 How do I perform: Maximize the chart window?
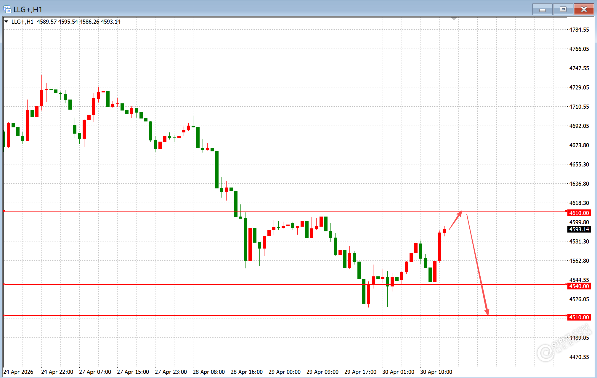coord(563,9)
